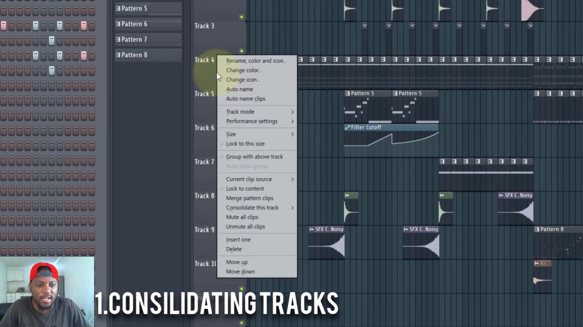
Task: Toggle the Track 3 mute switch
Action: tap(241, 51)
